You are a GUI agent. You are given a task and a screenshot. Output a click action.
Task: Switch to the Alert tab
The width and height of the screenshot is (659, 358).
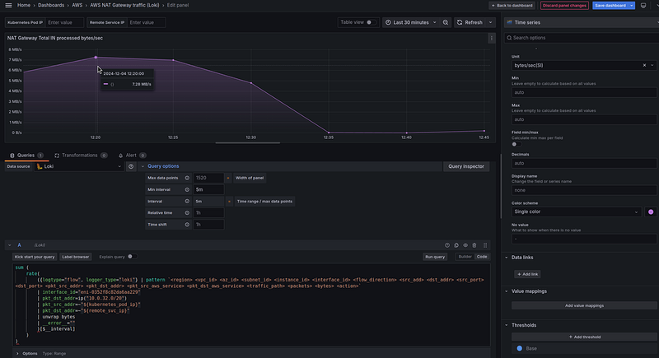click(x=132, y=156)
